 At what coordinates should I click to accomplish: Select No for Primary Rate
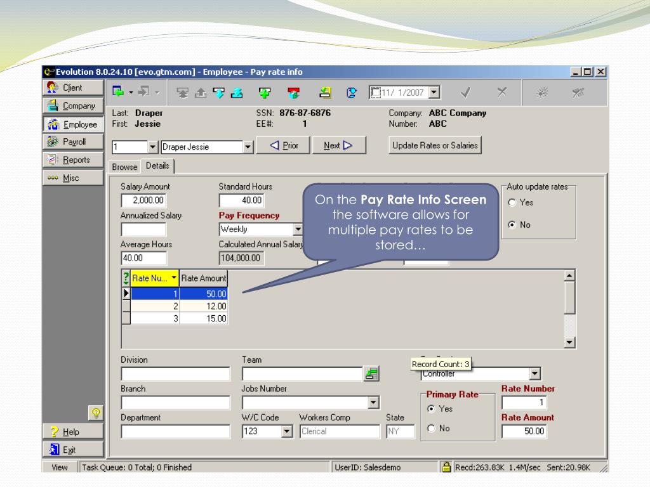tap(432, 429)
